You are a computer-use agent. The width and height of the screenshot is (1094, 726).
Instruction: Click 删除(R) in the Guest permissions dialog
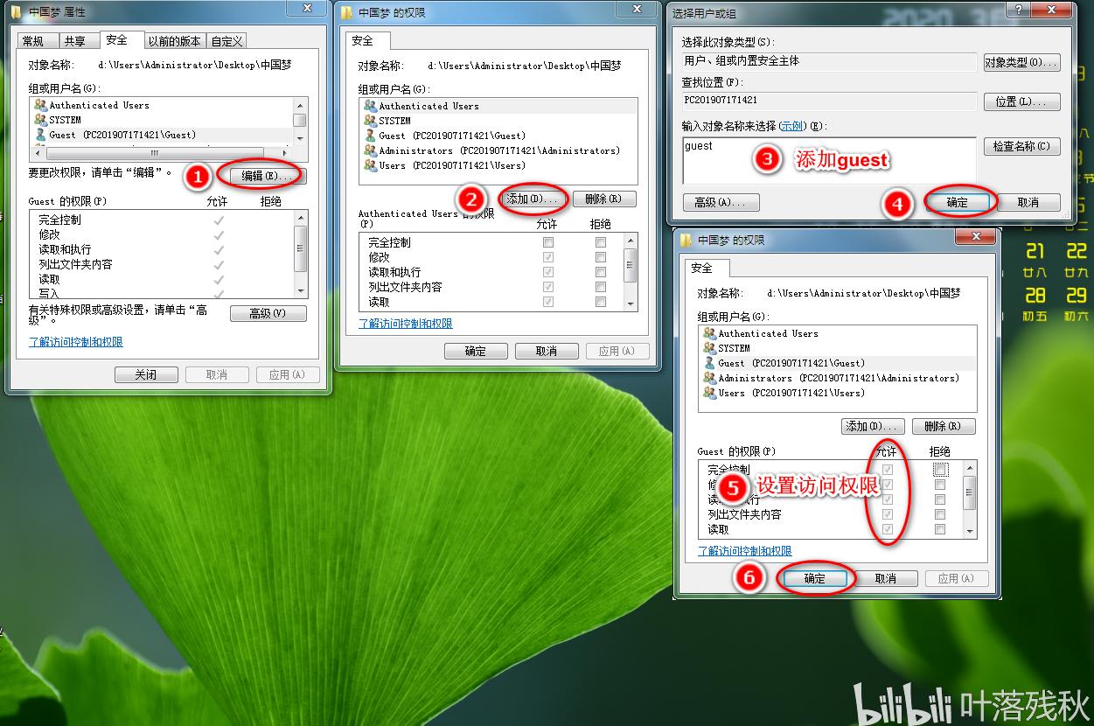coord(944,426)
